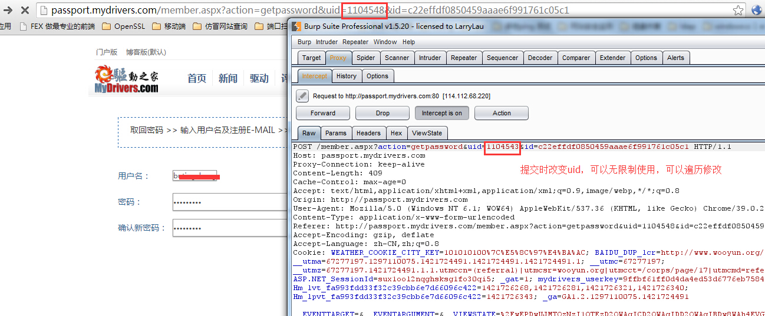
Task: Open the 博客版(默认) link
Action: [x=146, y=52]
